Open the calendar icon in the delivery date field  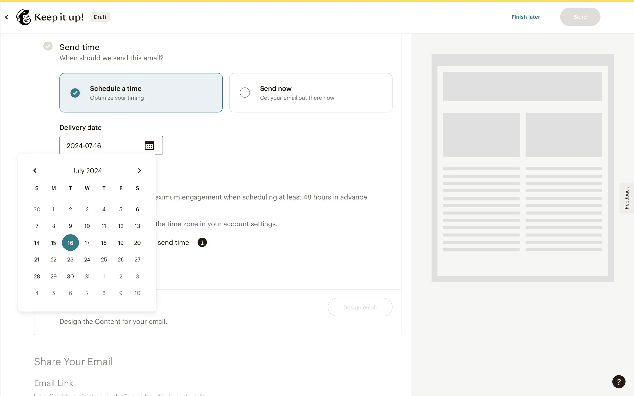[149, 146]
